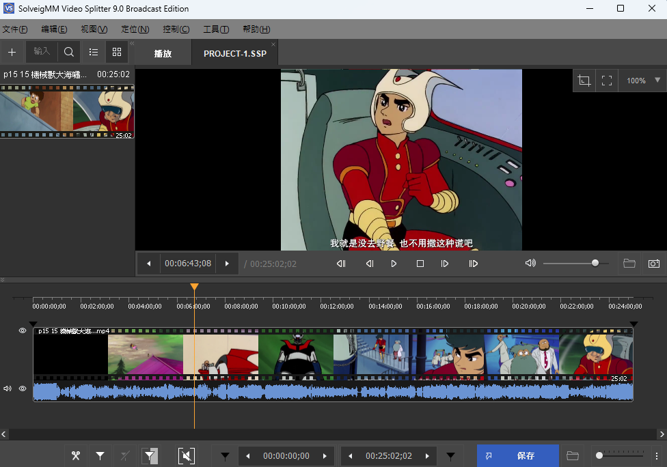Open the 100% zoom dropdown
This screenshot has height=467, width=667.
642,81
